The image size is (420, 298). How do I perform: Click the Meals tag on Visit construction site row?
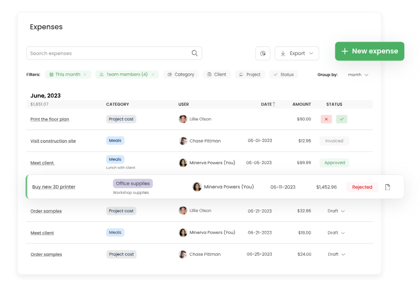[115, 140]
